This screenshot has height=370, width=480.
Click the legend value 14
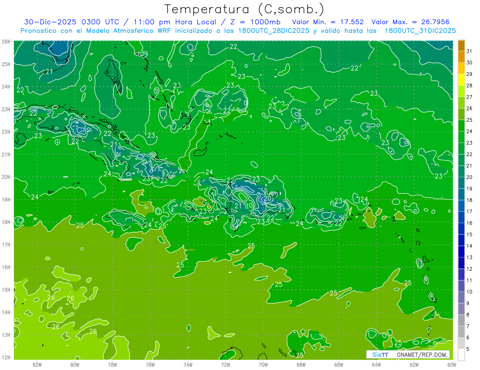coord(470,246)
